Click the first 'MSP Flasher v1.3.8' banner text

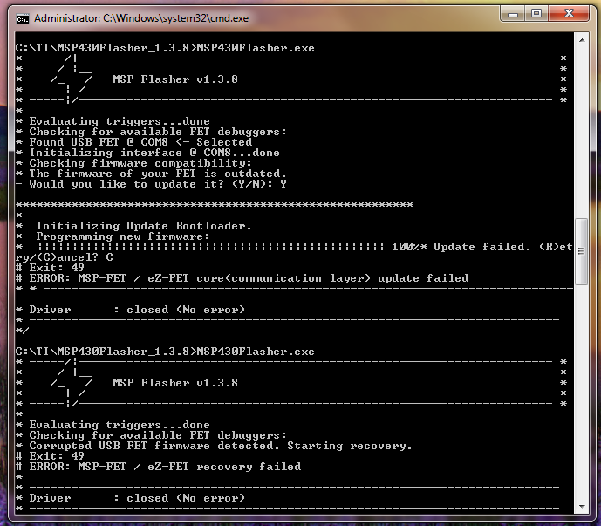click(175, 79)
